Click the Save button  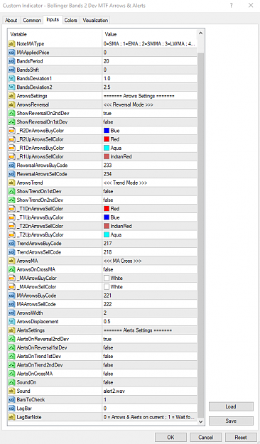(x=231, y=421)
